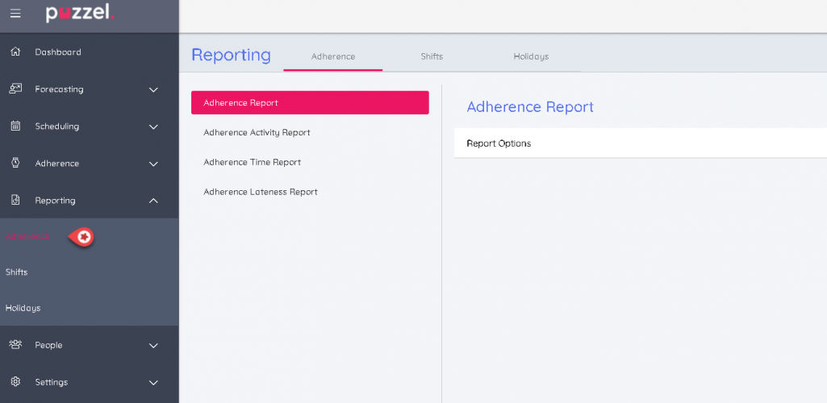Click the Puzzel logo

tap(80, 14)
